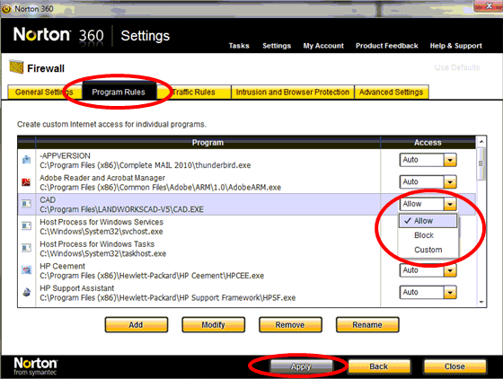Click the Adobe Reader ARM program icon
Viewport: 503px width, 379px height.
coord(26,182)
